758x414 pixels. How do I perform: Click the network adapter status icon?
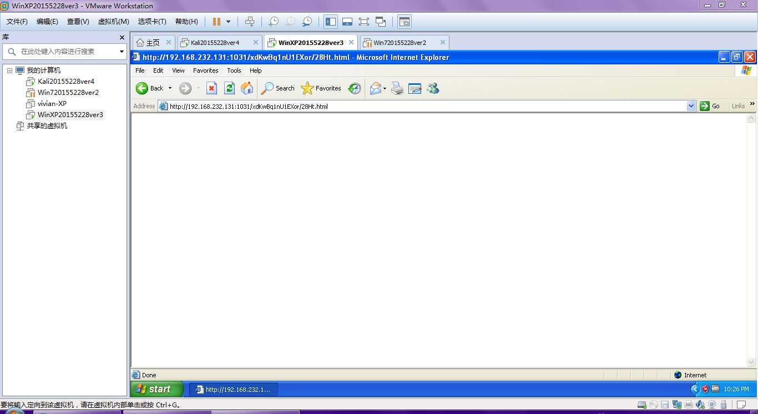677,405
